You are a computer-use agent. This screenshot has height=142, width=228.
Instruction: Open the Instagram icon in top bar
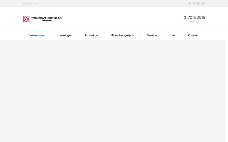click(x=203, y=3)
